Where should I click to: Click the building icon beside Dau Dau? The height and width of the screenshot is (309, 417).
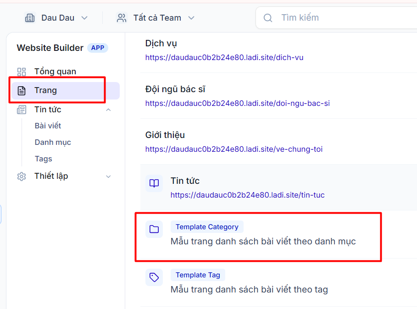click(30, 18)
